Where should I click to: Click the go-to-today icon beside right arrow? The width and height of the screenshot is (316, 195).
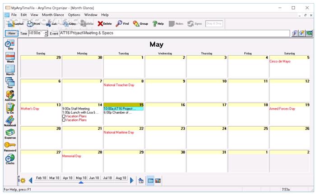[x=141, y=181]
